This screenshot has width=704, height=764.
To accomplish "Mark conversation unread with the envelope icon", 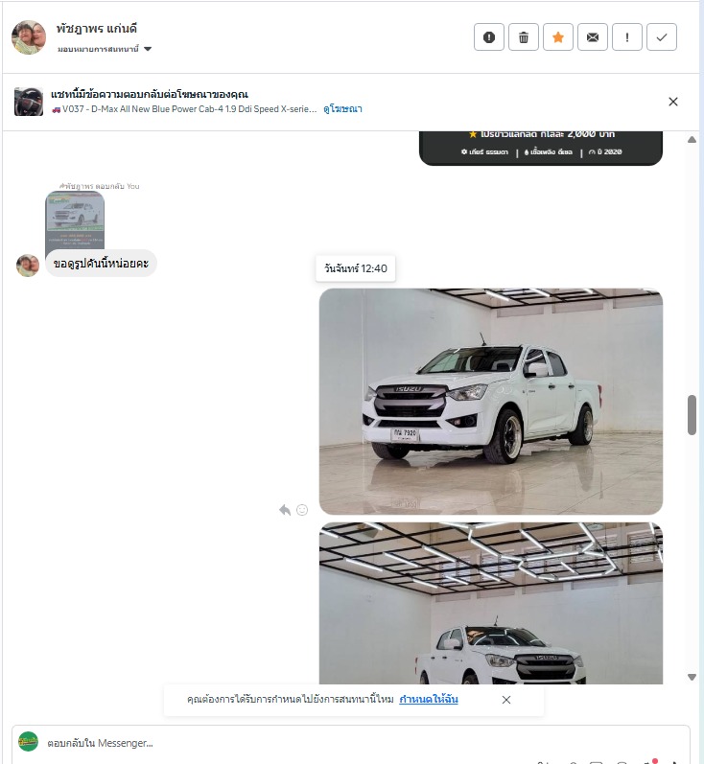I will pos(593,37).
